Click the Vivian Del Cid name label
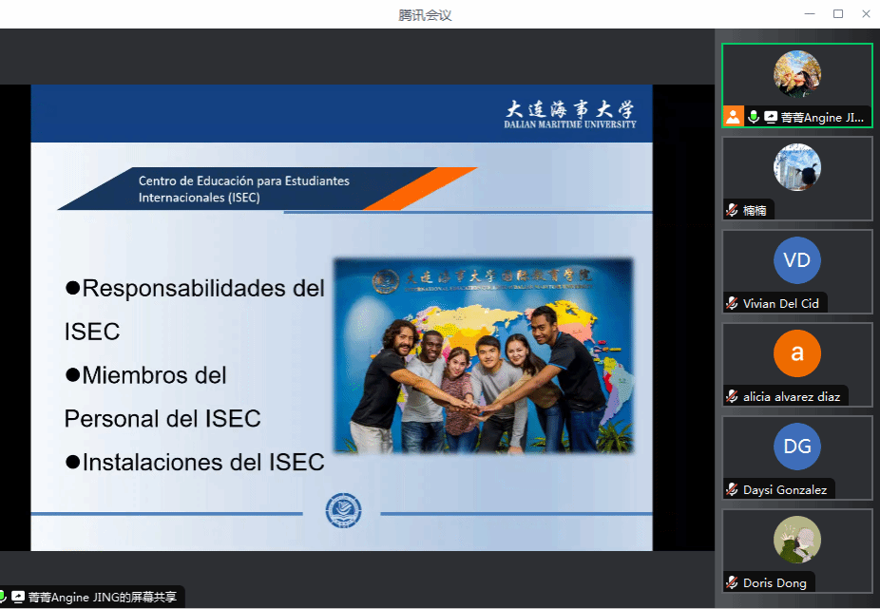Viewport: 880px width, 609px height. point(780,303)
